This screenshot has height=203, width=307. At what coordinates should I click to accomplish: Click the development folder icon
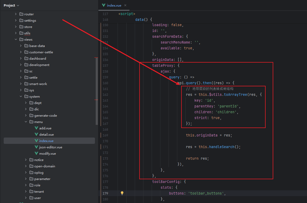(26, 65)
